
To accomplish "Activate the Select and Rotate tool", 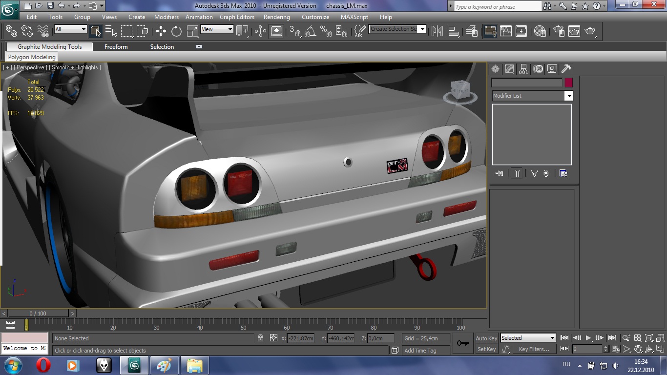I will point(176,31).
